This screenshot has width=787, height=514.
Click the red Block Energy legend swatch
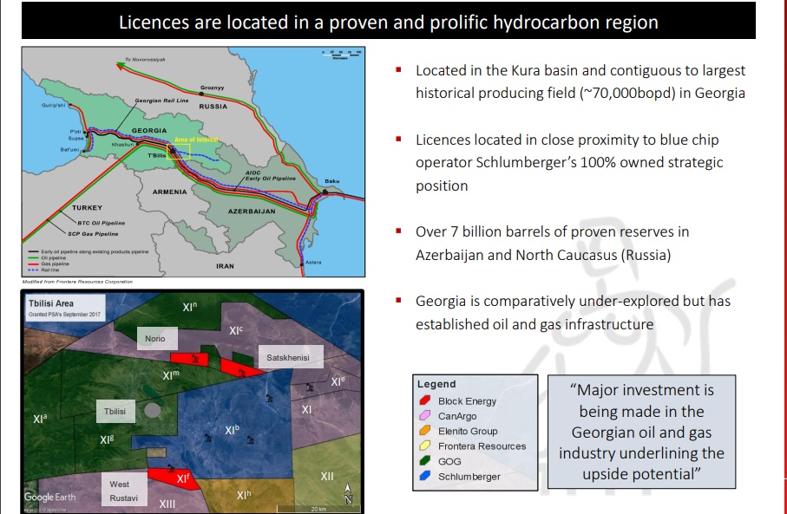(424, 400)
